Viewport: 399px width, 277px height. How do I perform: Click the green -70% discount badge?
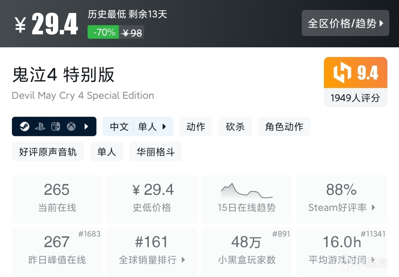coord(103,32)
